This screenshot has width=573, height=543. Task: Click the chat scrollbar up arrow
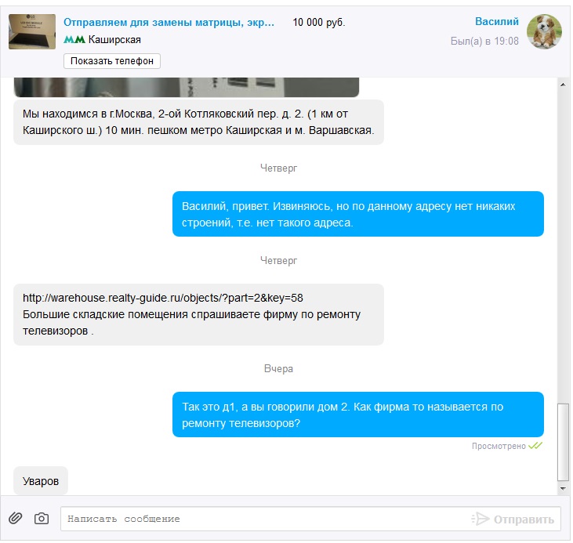[563, 84]
